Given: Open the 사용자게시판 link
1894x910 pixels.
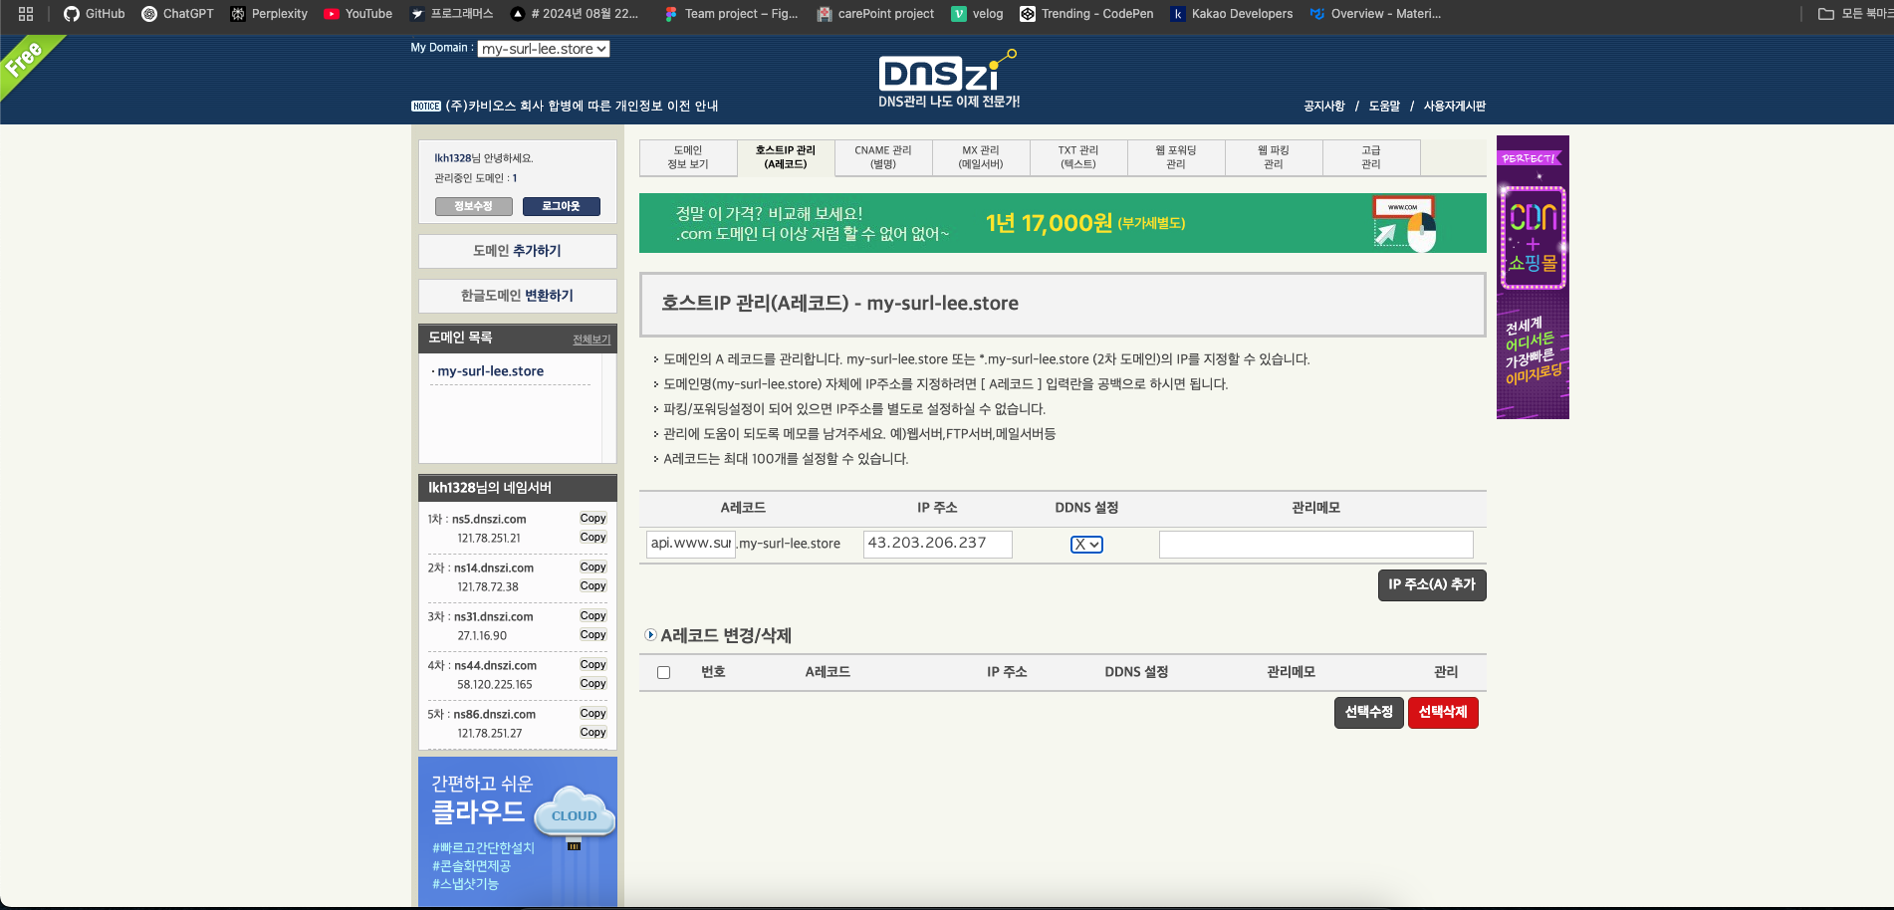Looking at the screenshot, I should point(1455,106).
